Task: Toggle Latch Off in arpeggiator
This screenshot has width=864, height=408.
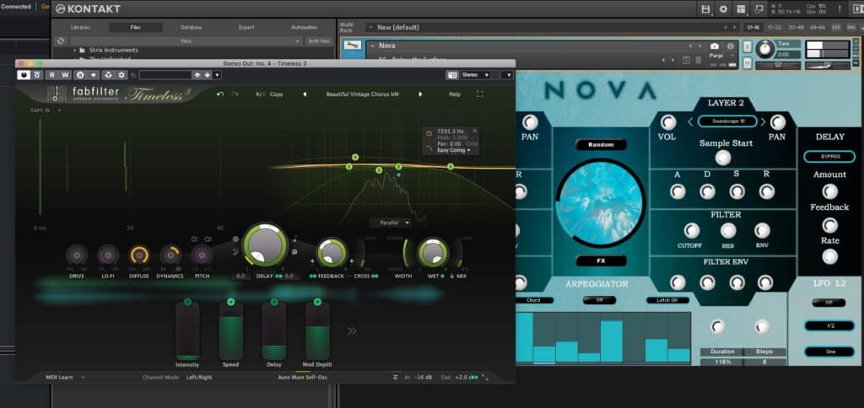Action: coord(668,300)
